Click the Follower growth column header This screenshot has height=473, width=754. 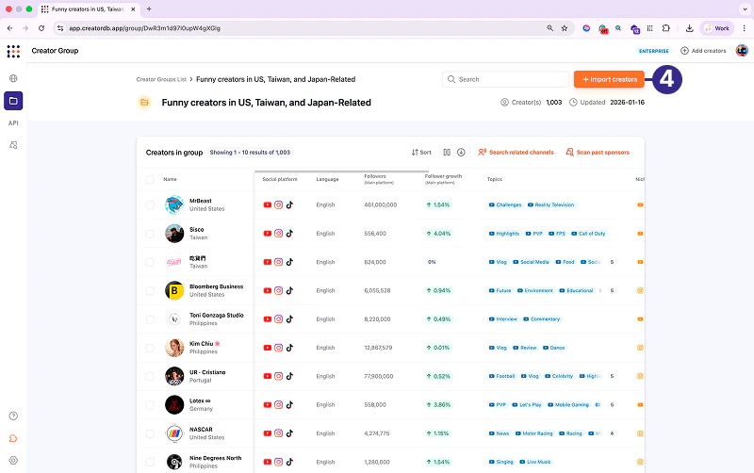pyautogui.click(x=443, y=179)
